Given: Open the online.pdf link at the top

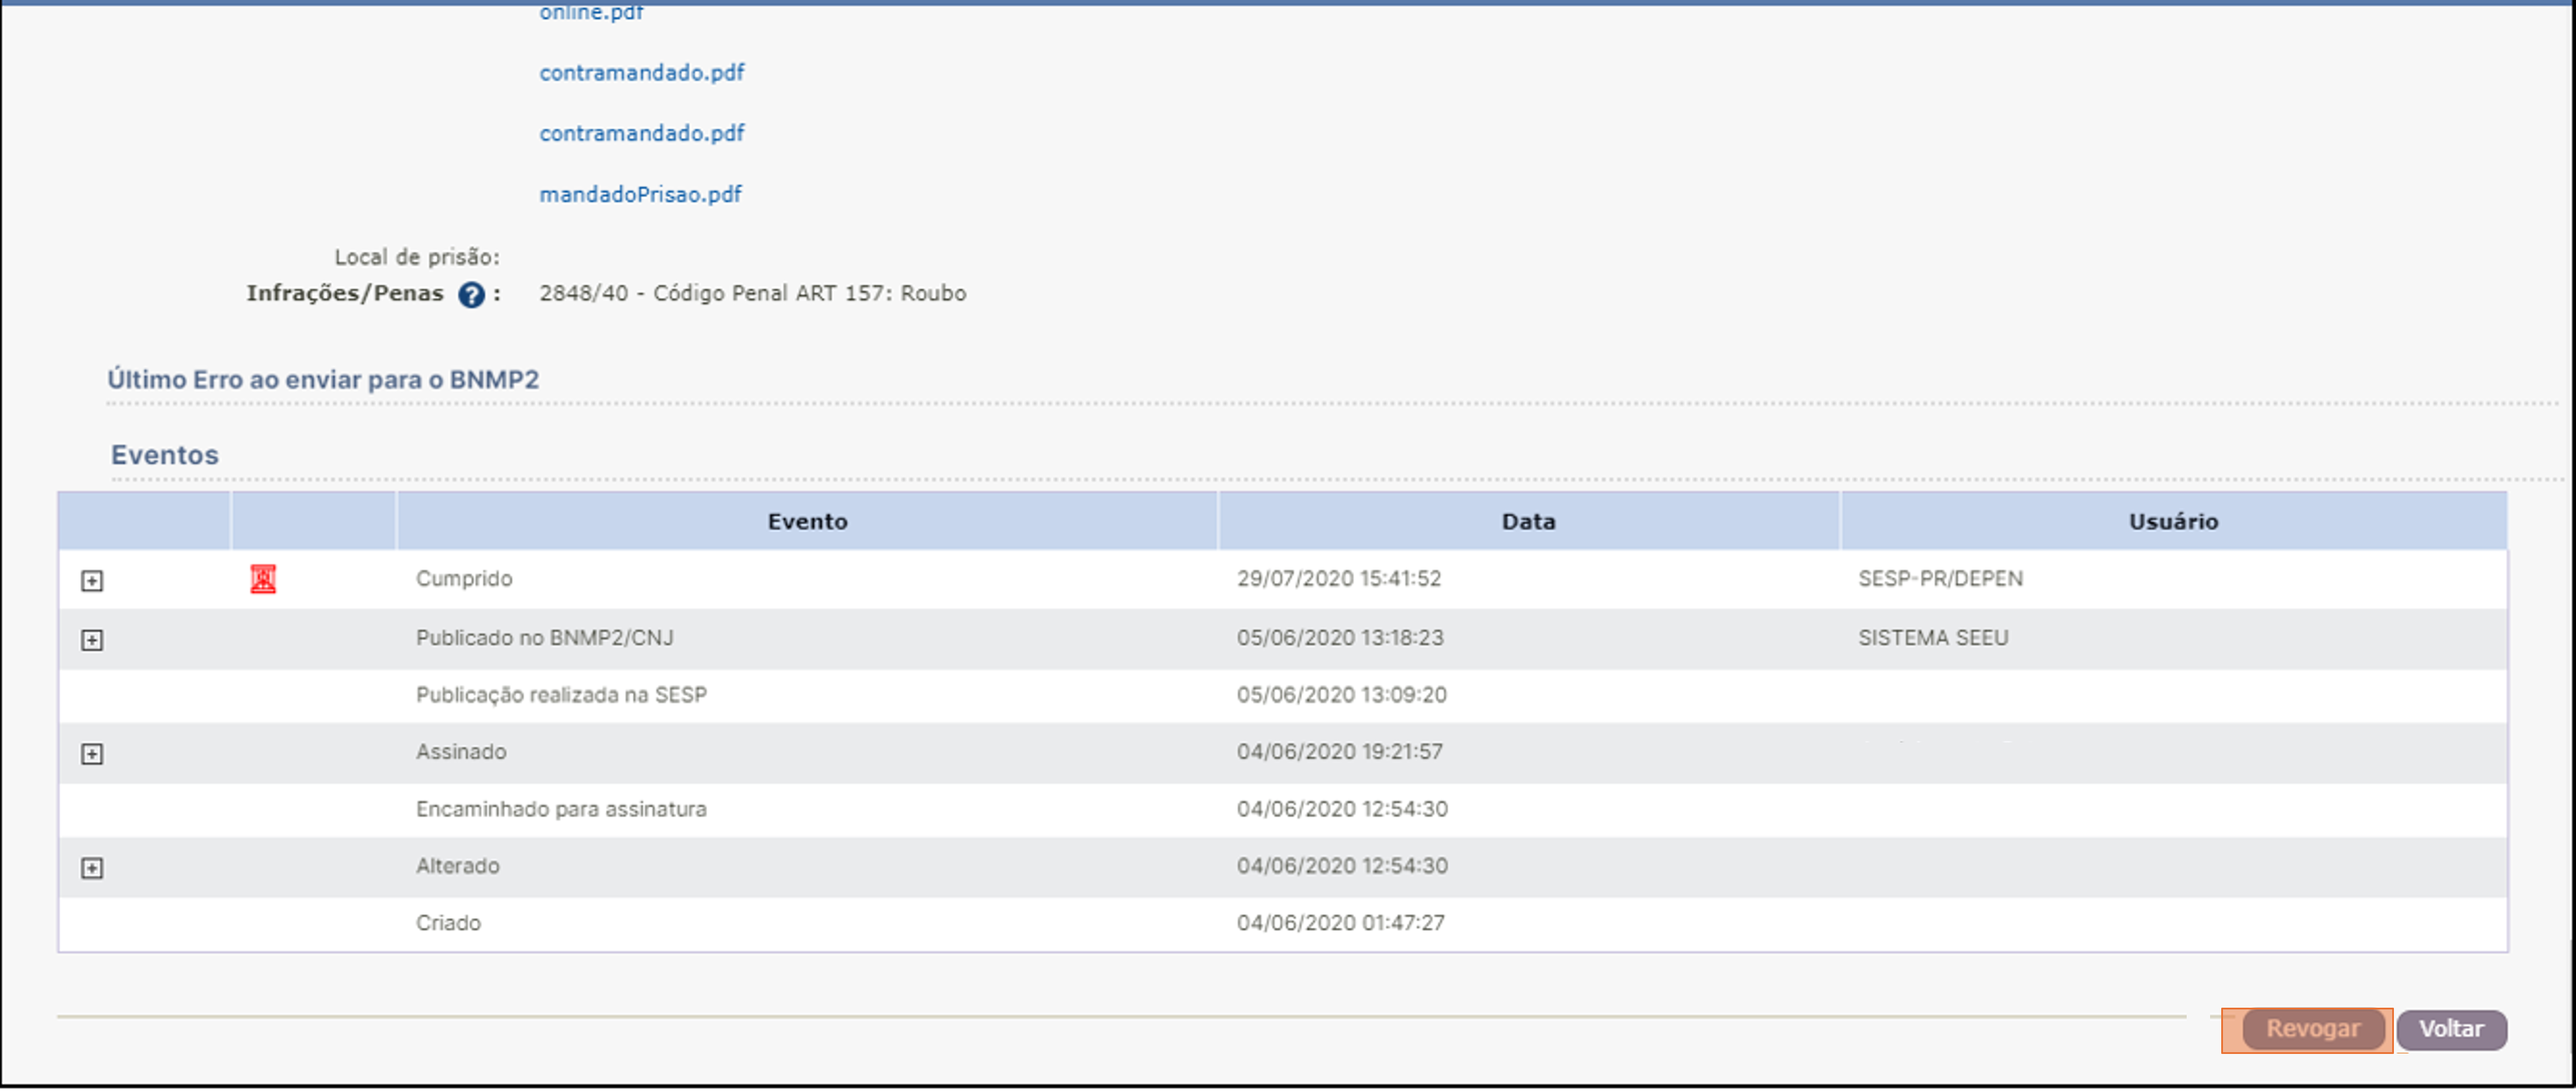Looking at the screenshot, I should pos(591,12).
